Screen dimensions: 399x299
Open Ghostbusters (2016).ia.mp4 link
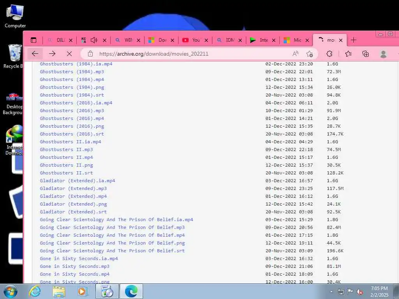pyautogui.click(x=76, y=103)
